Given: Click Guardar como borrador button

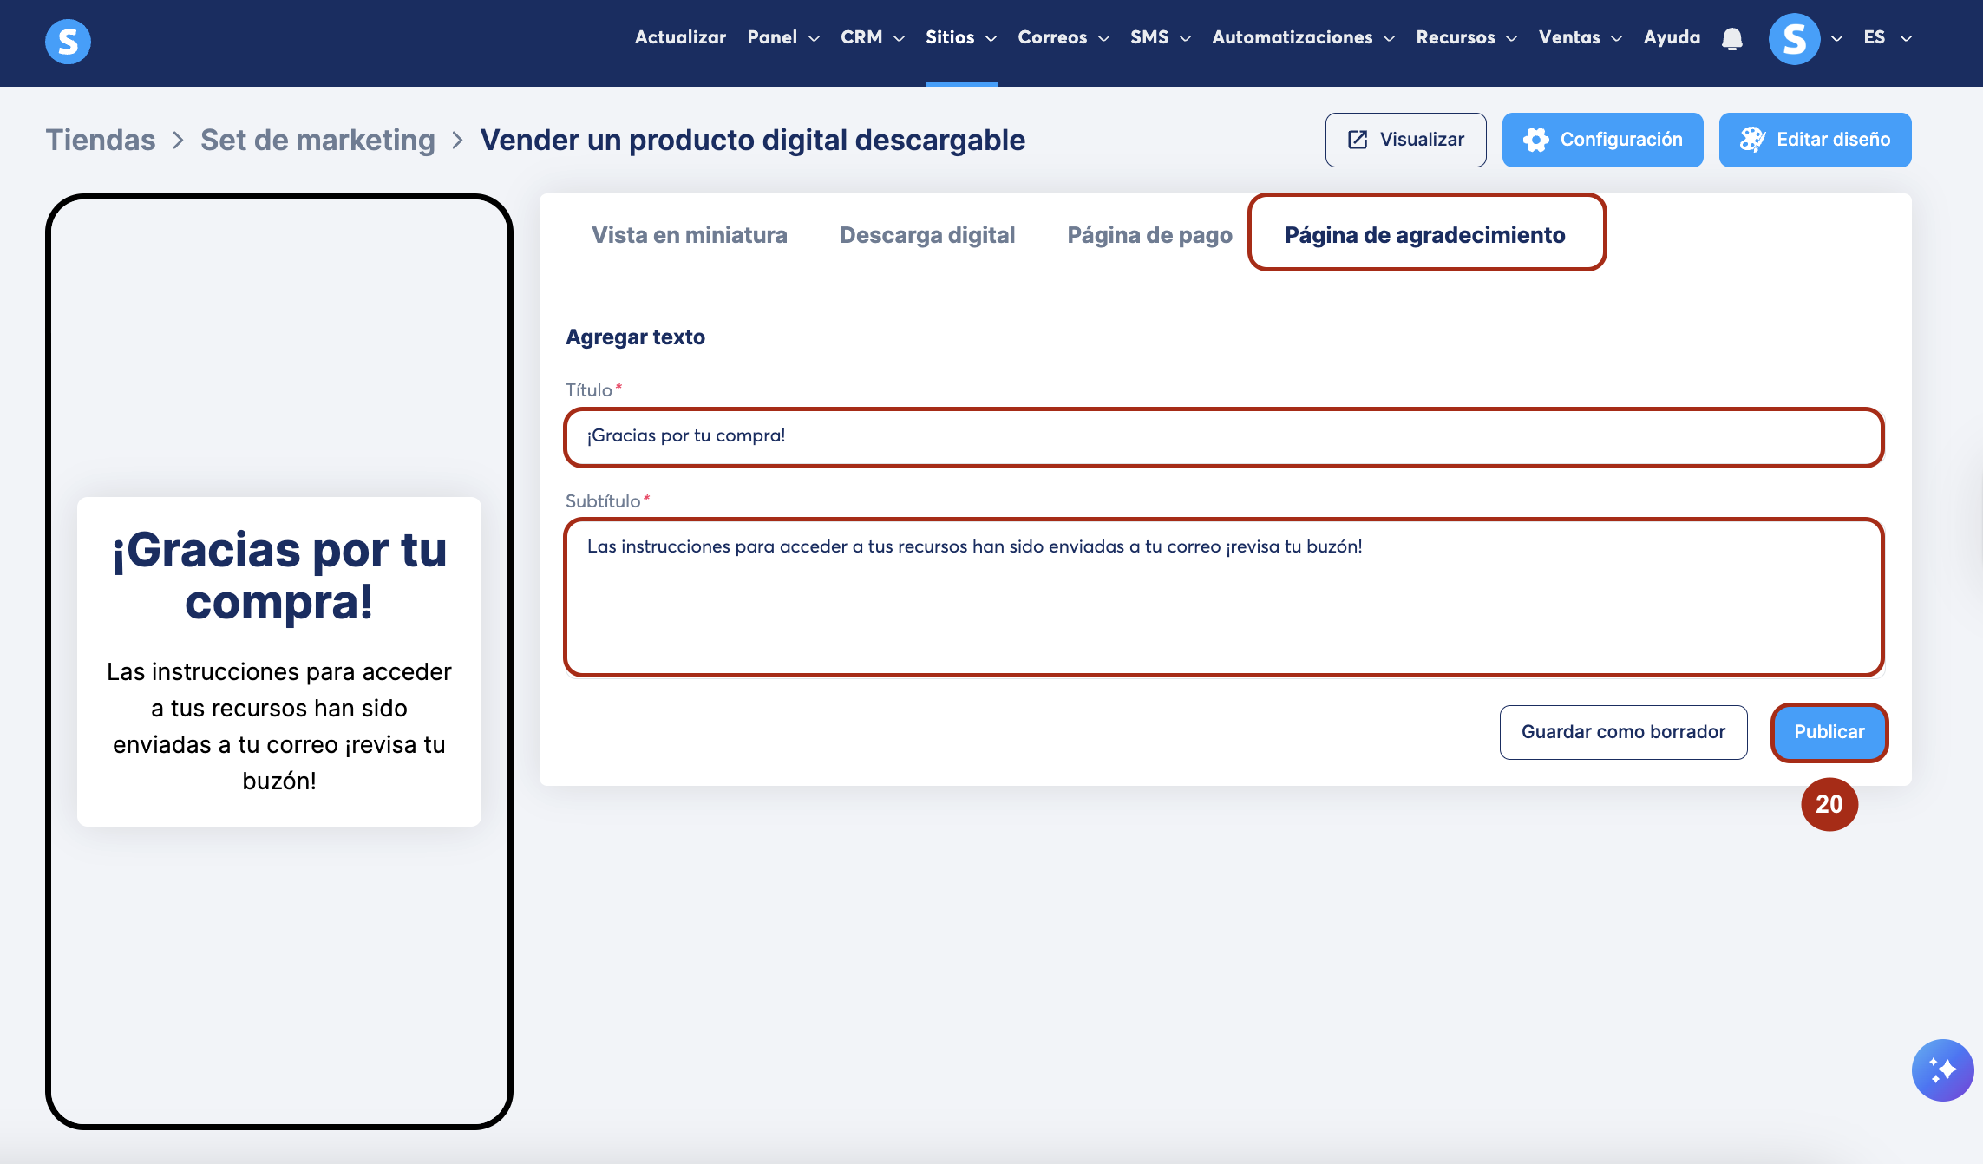Looking at the screenshot, I should [x=1623, y=732].
